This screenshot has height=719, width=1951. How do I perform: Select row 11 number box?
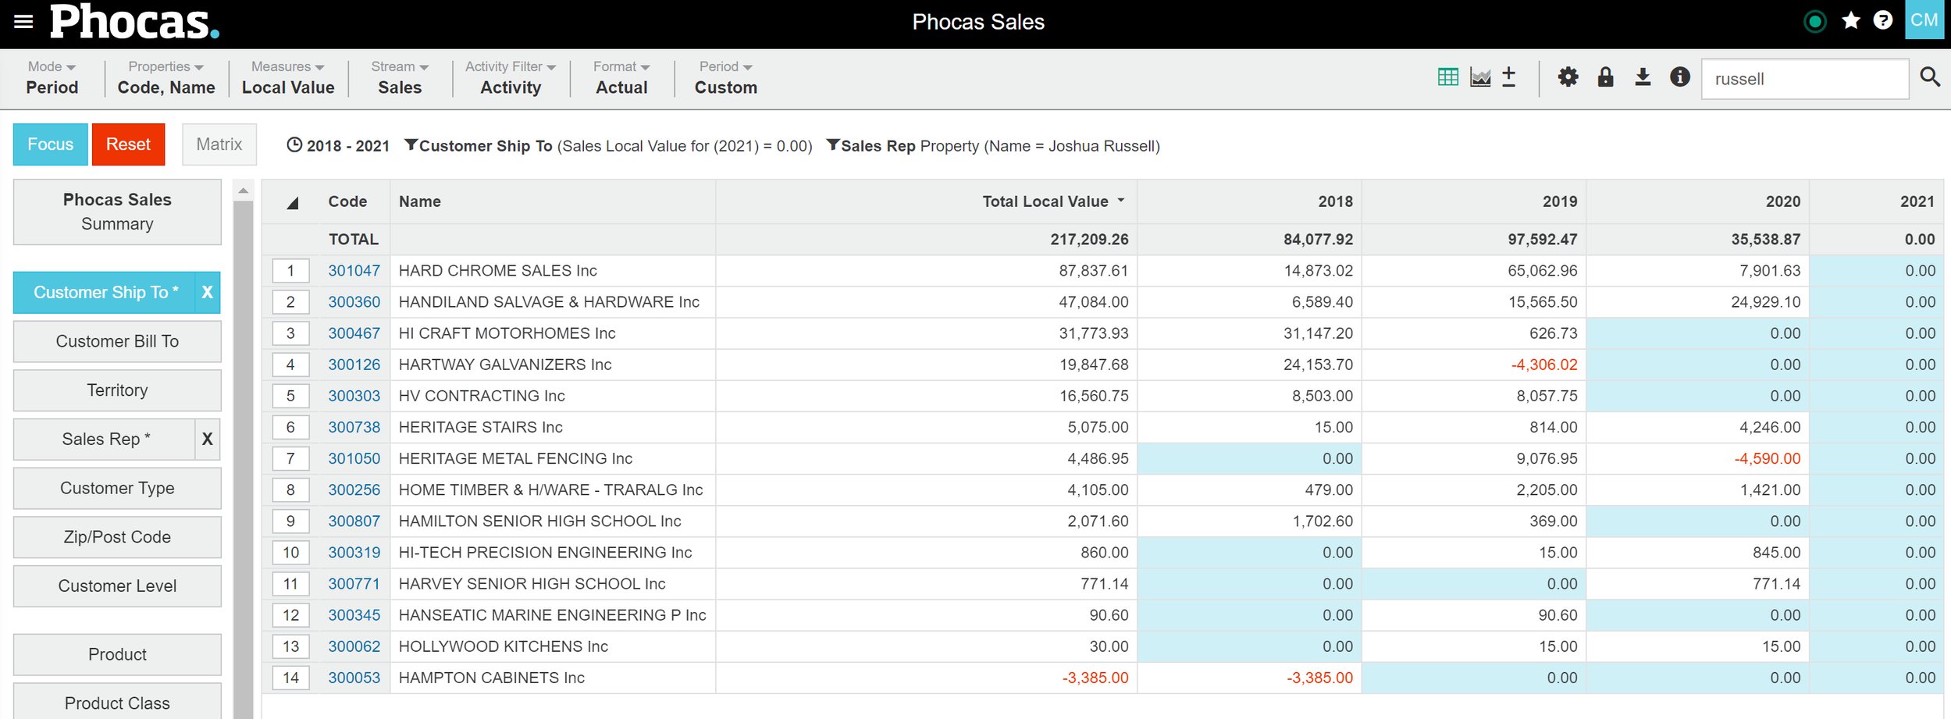pyautogui.click(x=290, y=584)
